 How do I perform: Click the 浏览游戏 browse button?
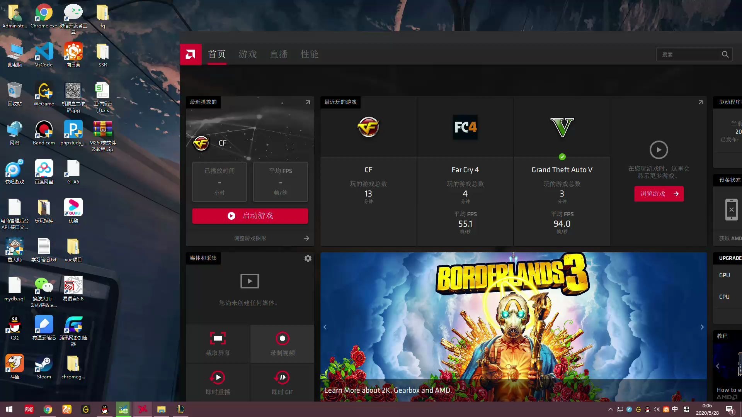pyautogui.click(x=659, y=194)
